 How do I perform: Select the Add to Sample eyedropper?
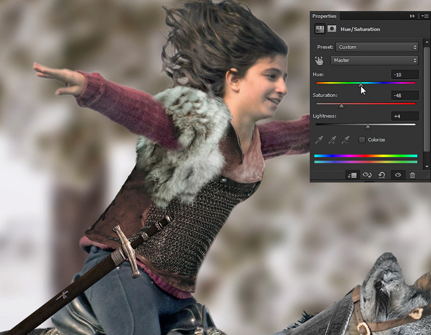(x=332, y=140)
